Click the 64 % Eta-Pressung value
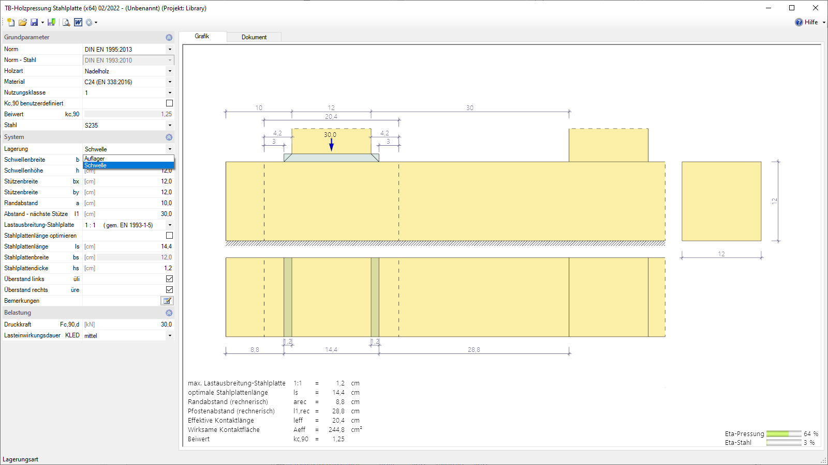This screenshot has width=828, height=465. coord(811,434)
